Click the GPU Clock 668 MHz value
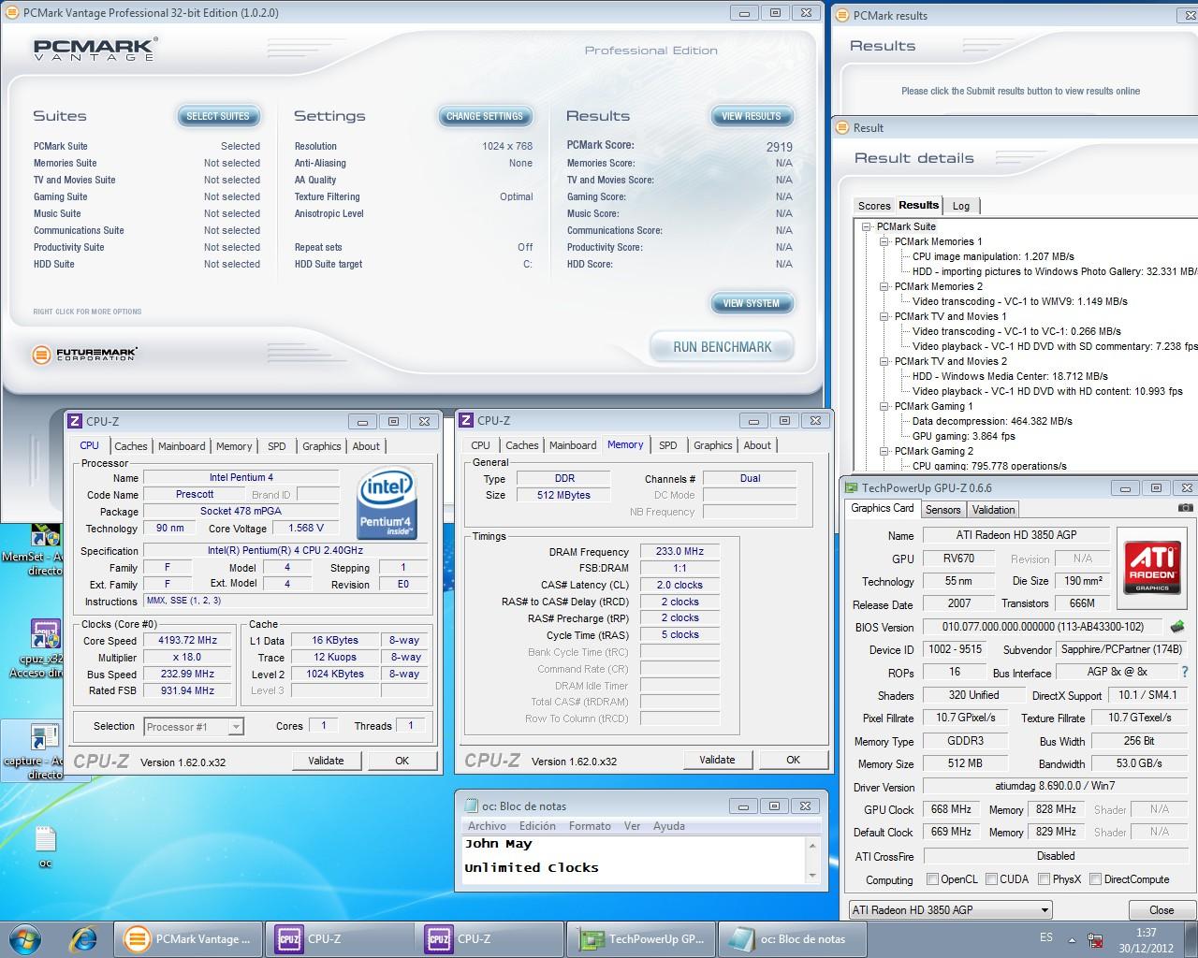Image resolution: width=1198 pixels, height=958 pixels. point(951,809)
